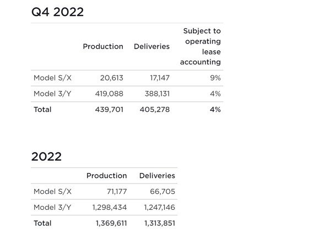Viewport: 325px width, 233px height.
Task: Click the Q4 2022 heading
Action: tap(57, 12)
